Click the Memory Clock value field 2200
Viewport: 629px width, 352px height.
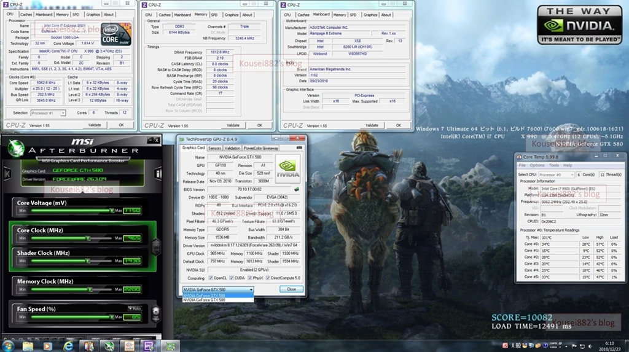point(132,289)
